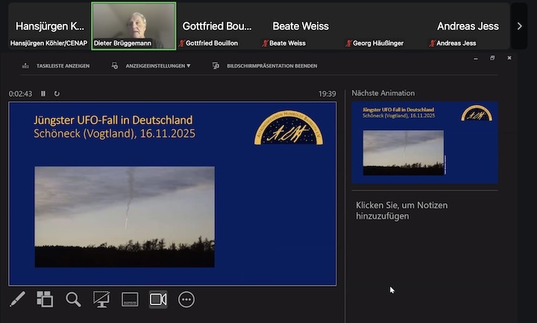Viewport: 537px width, 323px height.
Task: Click the 'Nächste Animation' label
Action: tap(383, 93)
